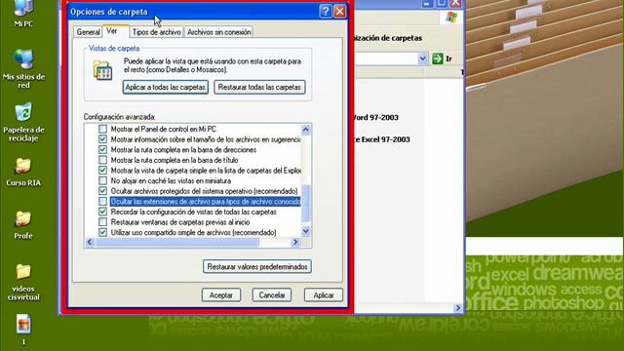Toggle ruta completa en la barra de título

point(102,160)
